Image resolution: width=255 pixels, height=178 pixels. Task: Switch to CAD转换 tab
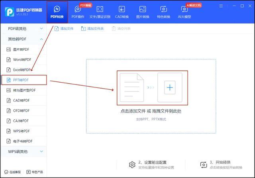122,12
